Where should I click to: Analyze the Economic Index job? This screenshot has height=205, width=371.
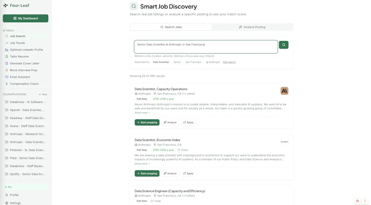pyautogui.click(x=170, y=174)
